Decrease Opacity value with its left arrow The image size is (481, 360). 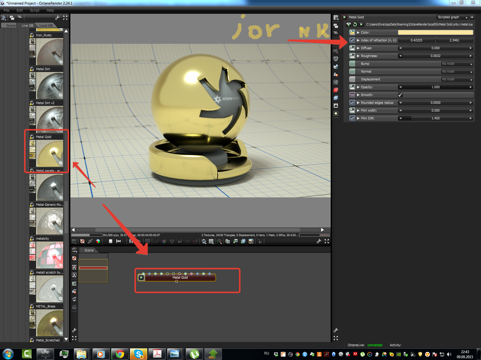(400, 87)
